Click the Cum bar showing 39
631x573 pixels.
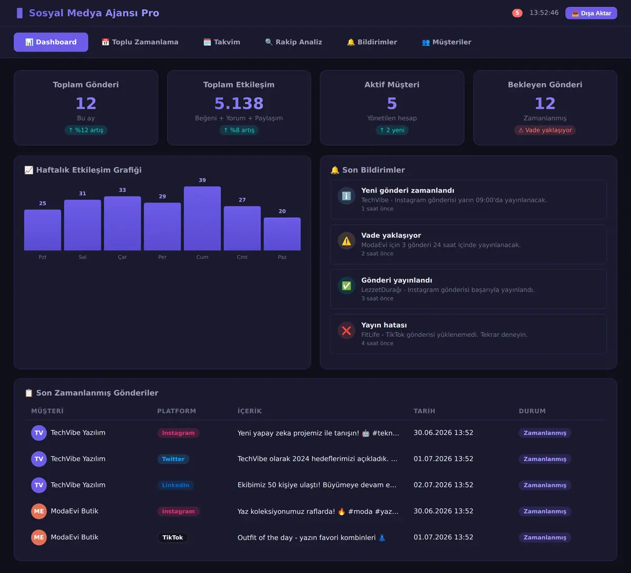pyautogui.click(x=202, y=218)
